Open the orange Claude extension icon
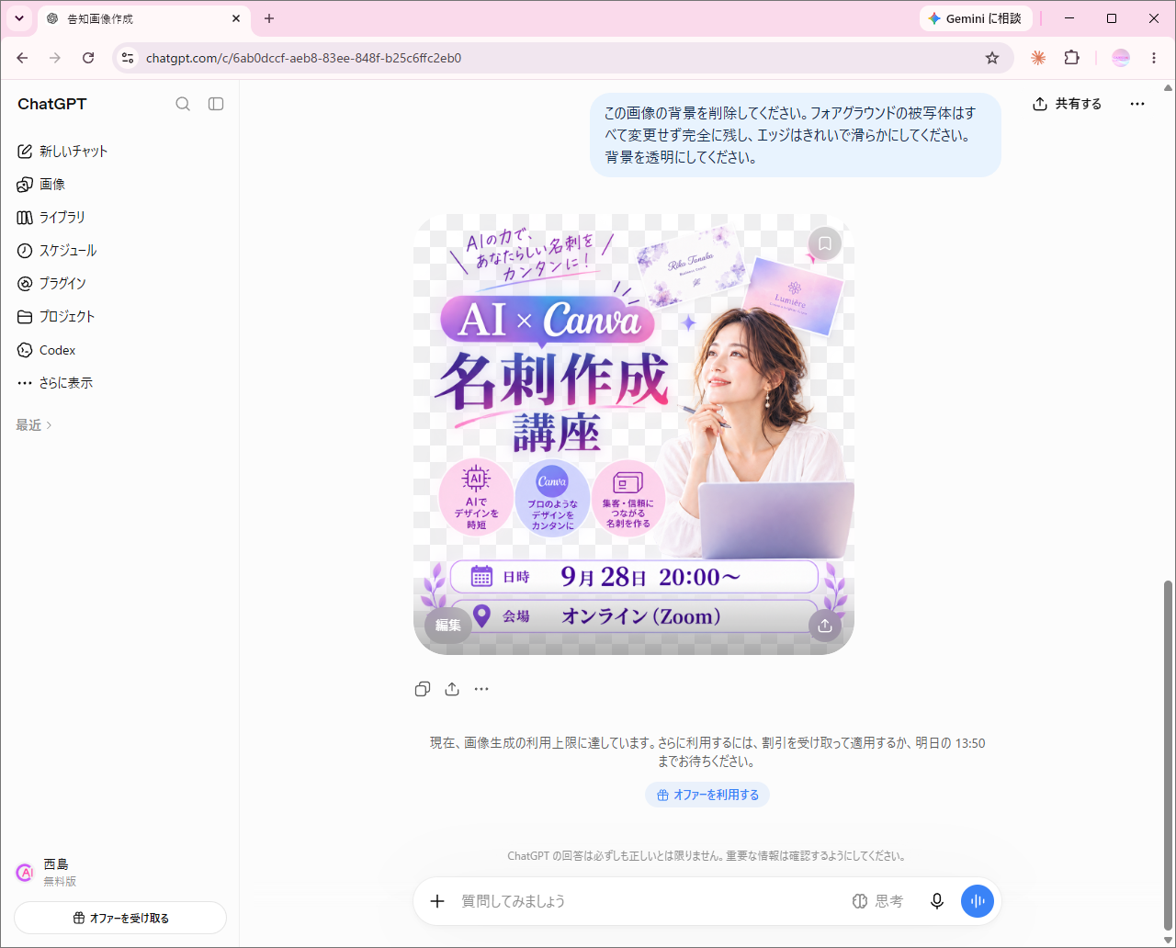The image size is (1176, 948). tap(1038, 58)
